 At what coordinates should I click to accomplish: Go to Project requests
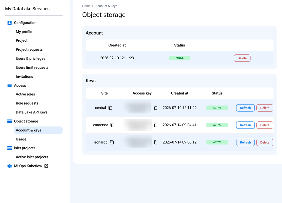click(x=29, y=49)
